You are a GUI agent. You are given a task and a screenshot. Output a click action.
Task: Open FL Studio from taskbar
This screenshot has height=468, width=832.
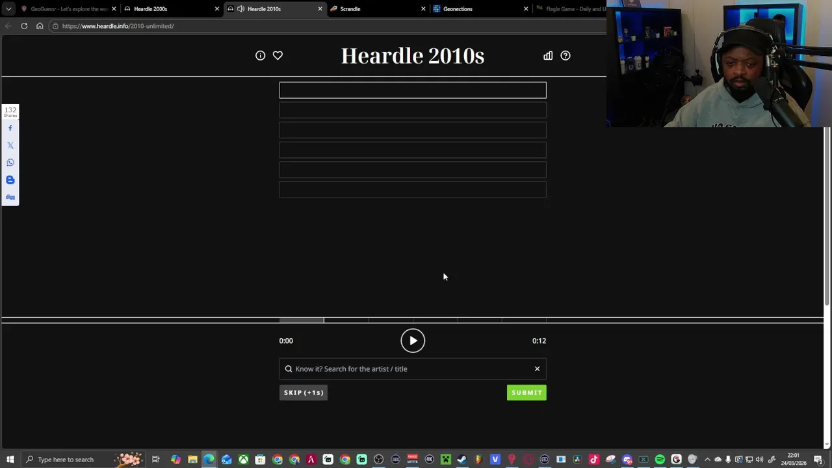coord(478,460)
